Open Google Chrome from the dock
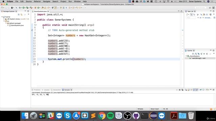 click(102, 116)
